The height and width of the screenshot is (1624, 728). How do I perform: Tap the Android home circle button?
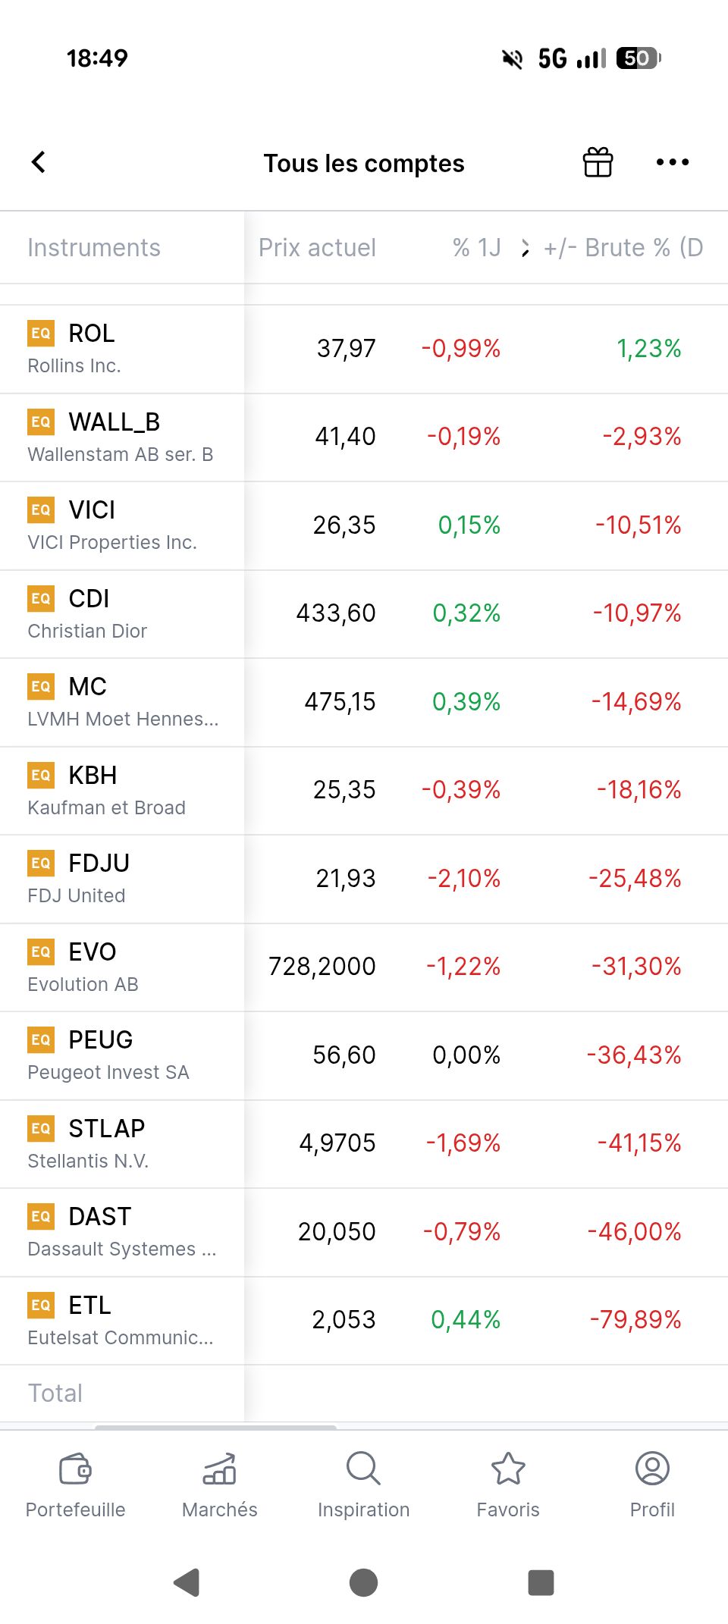[x=363, y=1582]
